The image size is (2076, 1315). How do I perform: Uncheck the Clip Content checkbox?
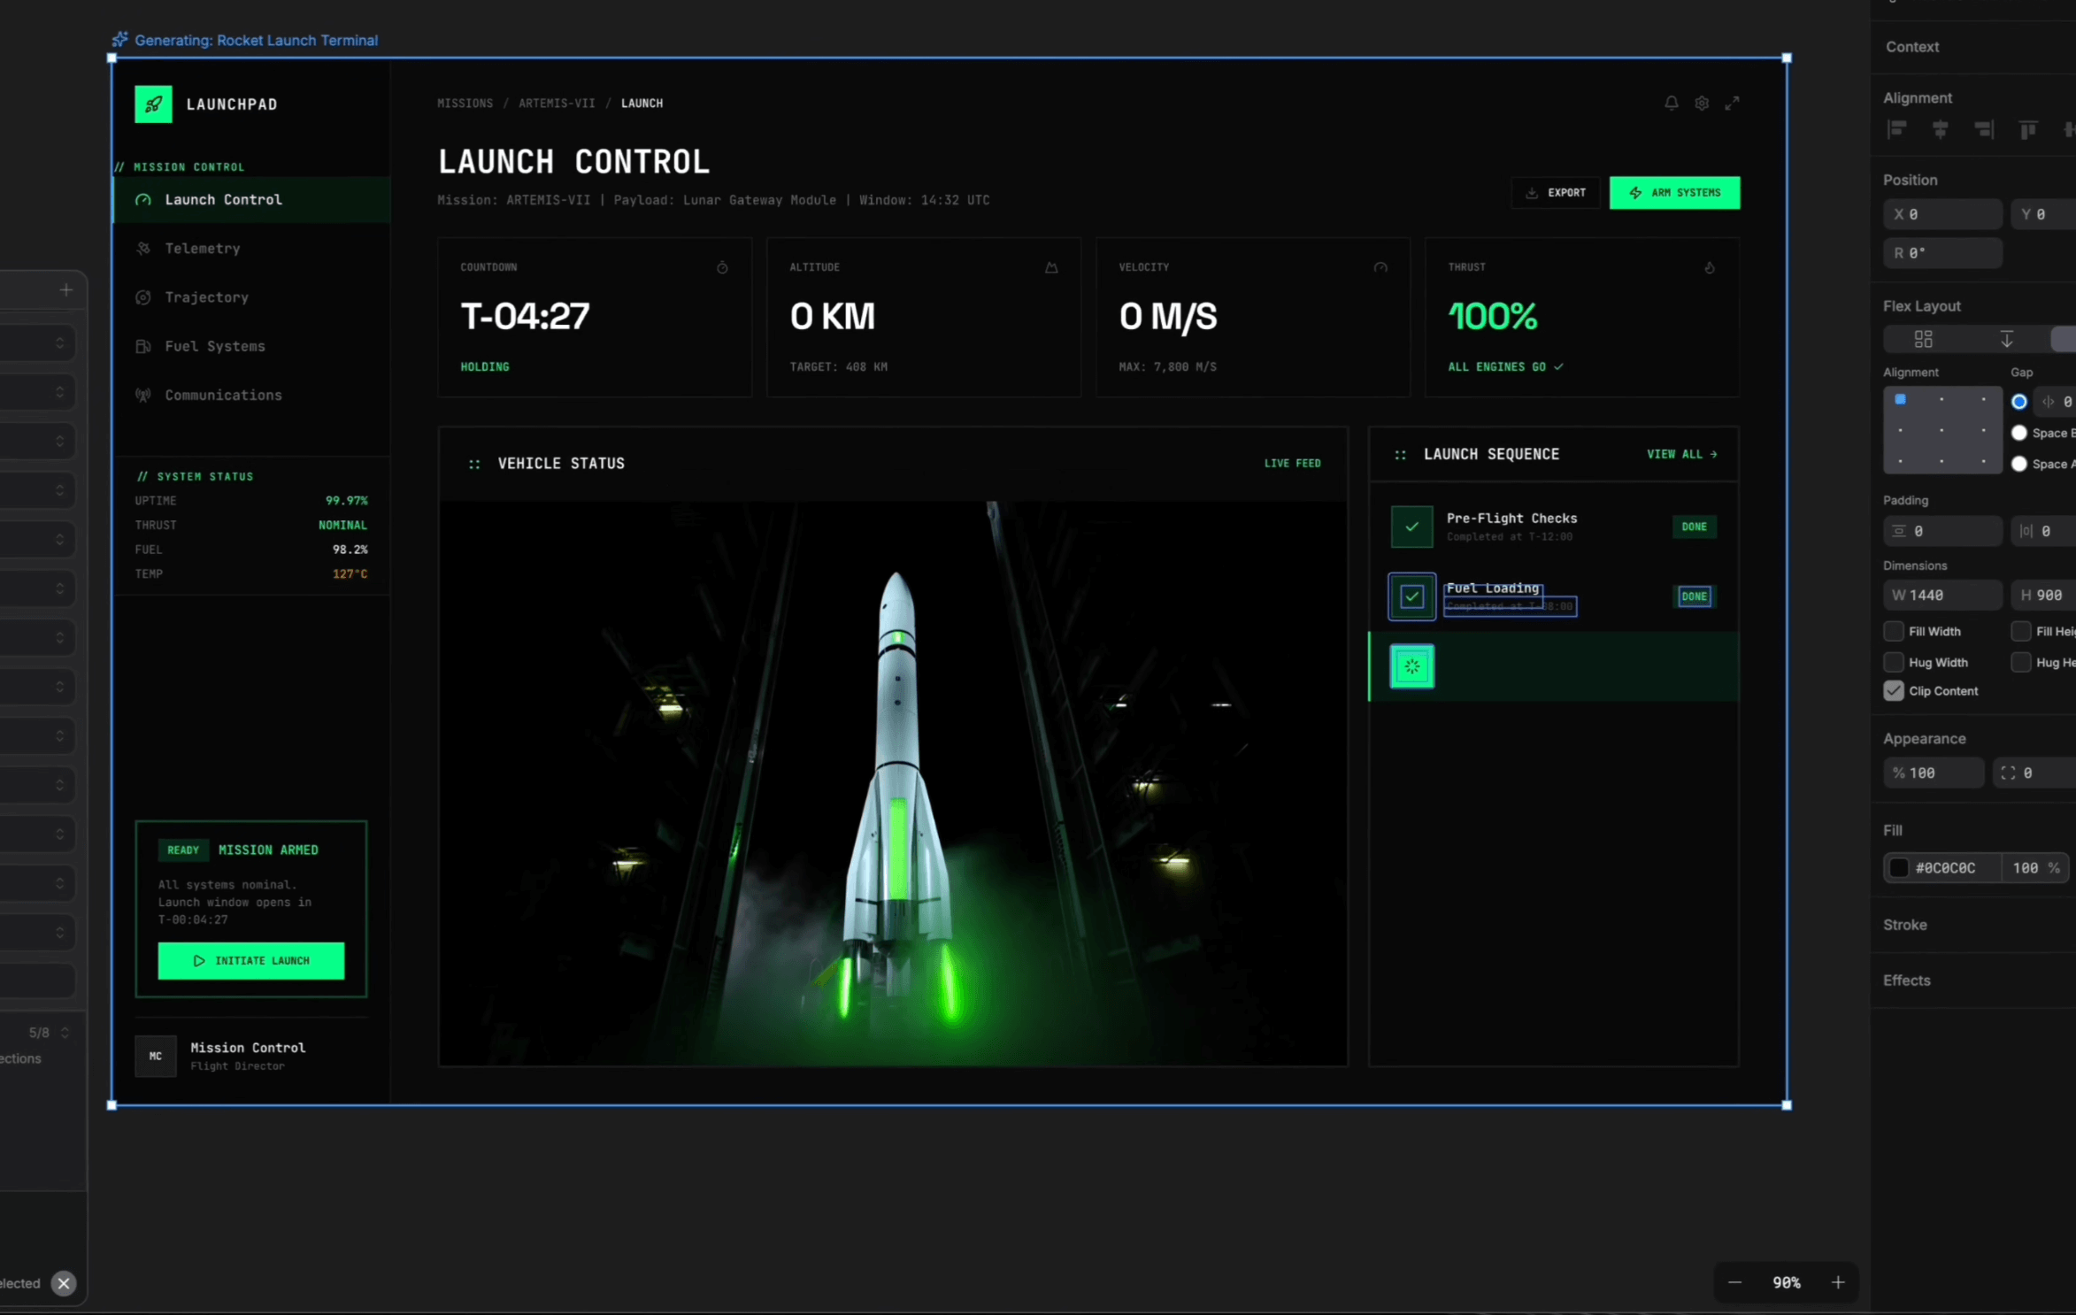tap(1893, 690)
